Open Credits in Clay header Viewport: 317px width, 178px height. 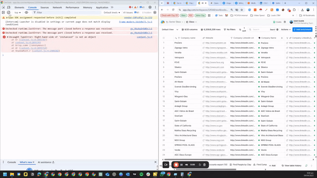click(x=277, y=22)
